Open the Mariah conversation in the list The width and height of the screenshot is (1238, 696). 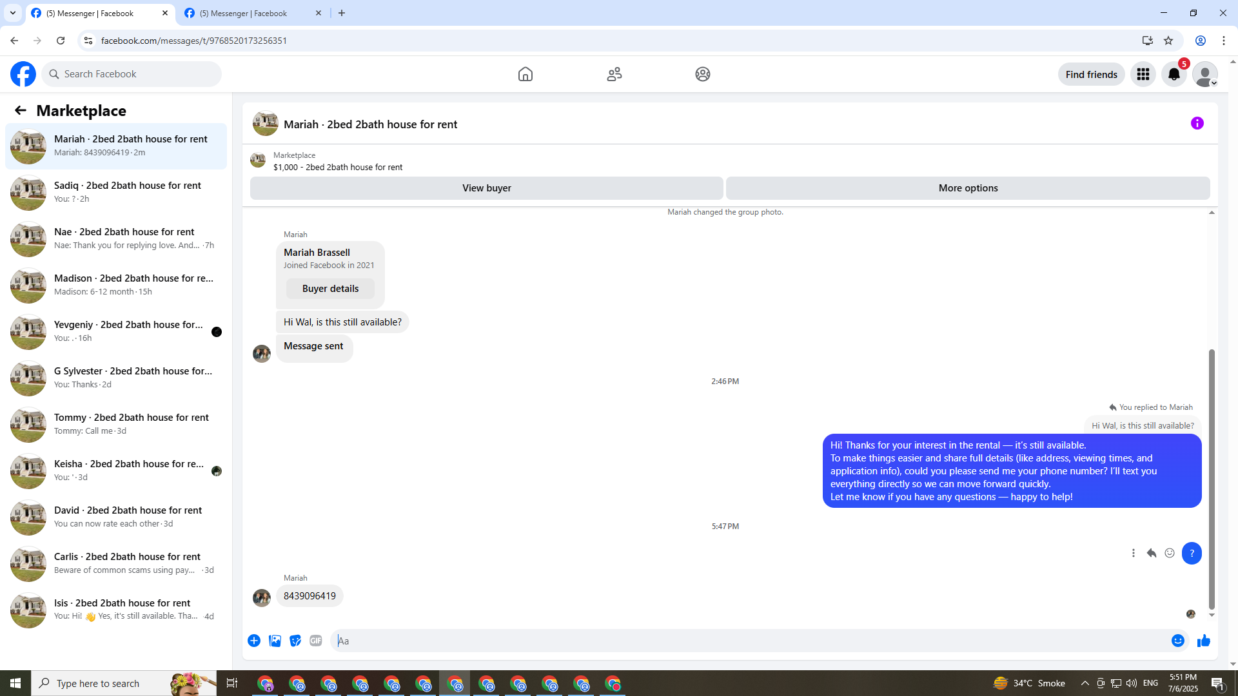pyautogui.click(x=116, y=146)
